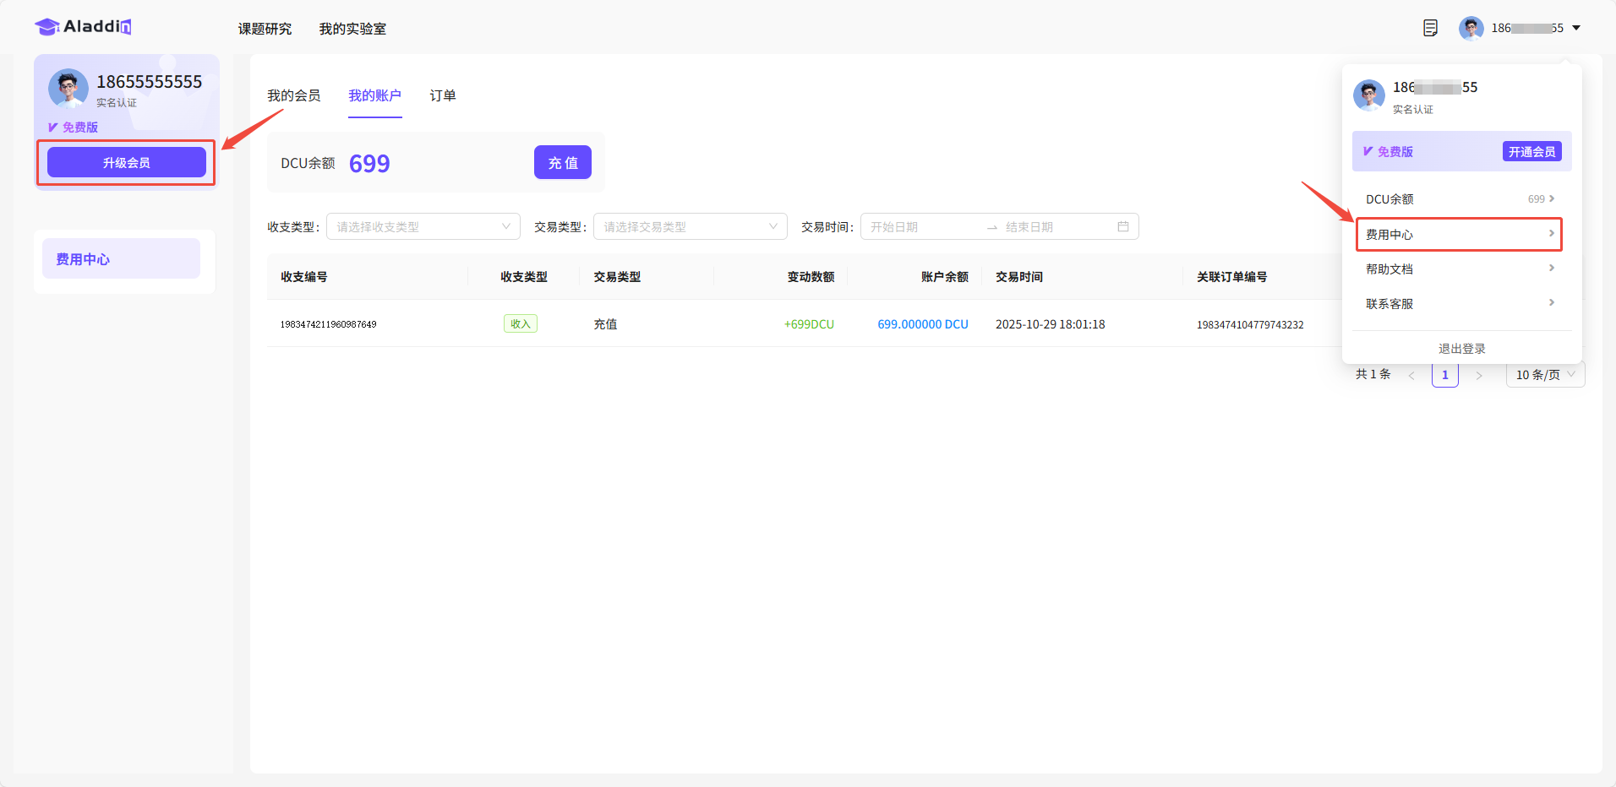Click the 升级会员 button
Screen dimensions: 1616x787
point(126,162)
